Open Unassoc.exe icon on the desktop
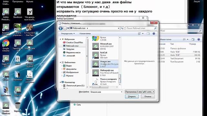 30,44
